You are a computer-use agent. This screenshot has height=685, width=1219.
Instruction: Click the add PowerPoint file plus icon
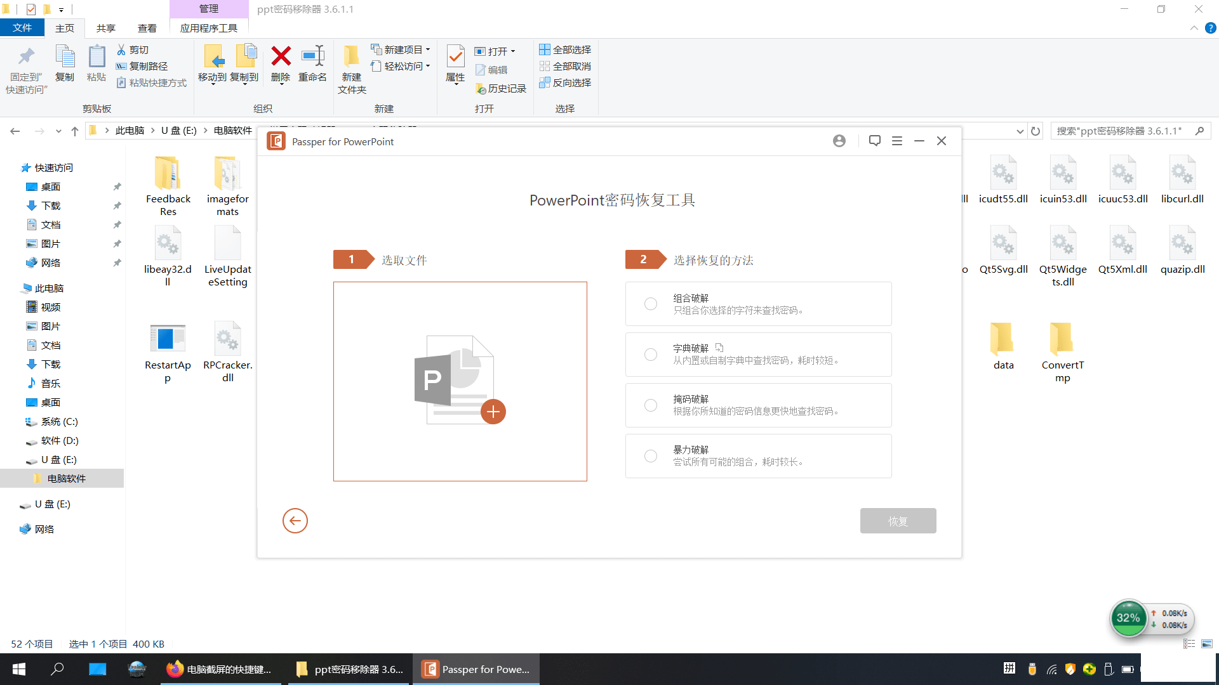pyautogui.click(x=493, y=412)
